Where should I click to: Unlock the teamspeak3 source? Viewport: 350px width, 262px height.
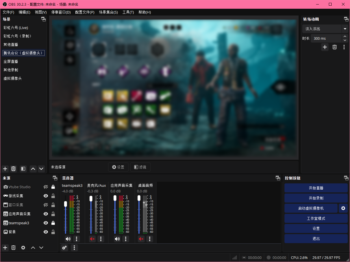(x=53, y=223)
